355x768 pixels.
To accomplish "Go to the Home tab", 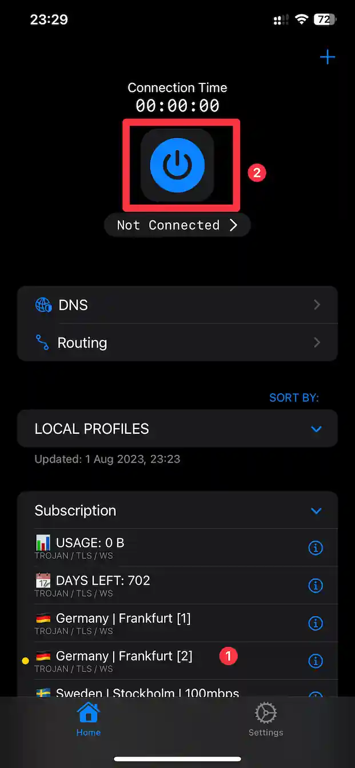I will click(x=89, y=719).
